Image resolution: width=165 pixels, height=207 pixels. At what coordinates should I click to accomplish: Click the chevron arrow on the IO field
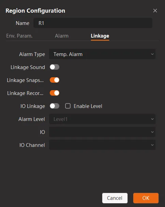pyautogui.click(x=152, y=132)
